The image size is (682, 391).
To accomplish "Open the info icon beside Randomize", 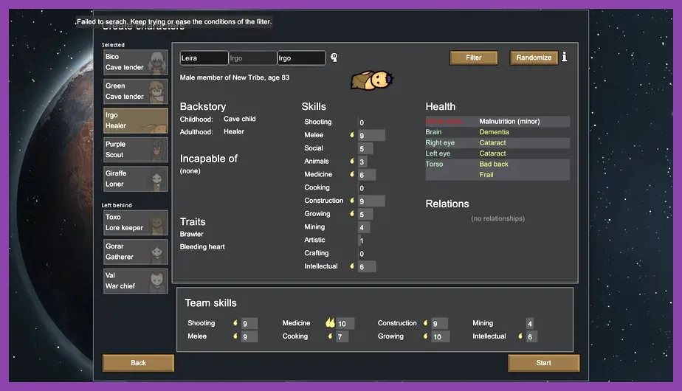I will 564,57.
